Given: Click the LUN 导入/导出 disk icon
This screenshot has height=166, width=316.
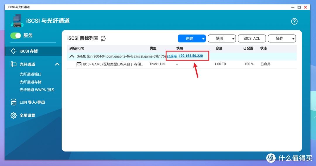Looking at the screenshot, I should [13, 102].
